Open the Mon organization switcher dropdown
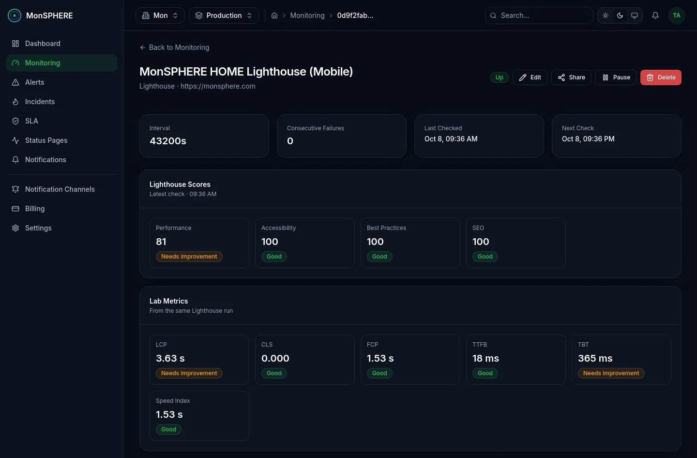 click(x=160, y=15)
